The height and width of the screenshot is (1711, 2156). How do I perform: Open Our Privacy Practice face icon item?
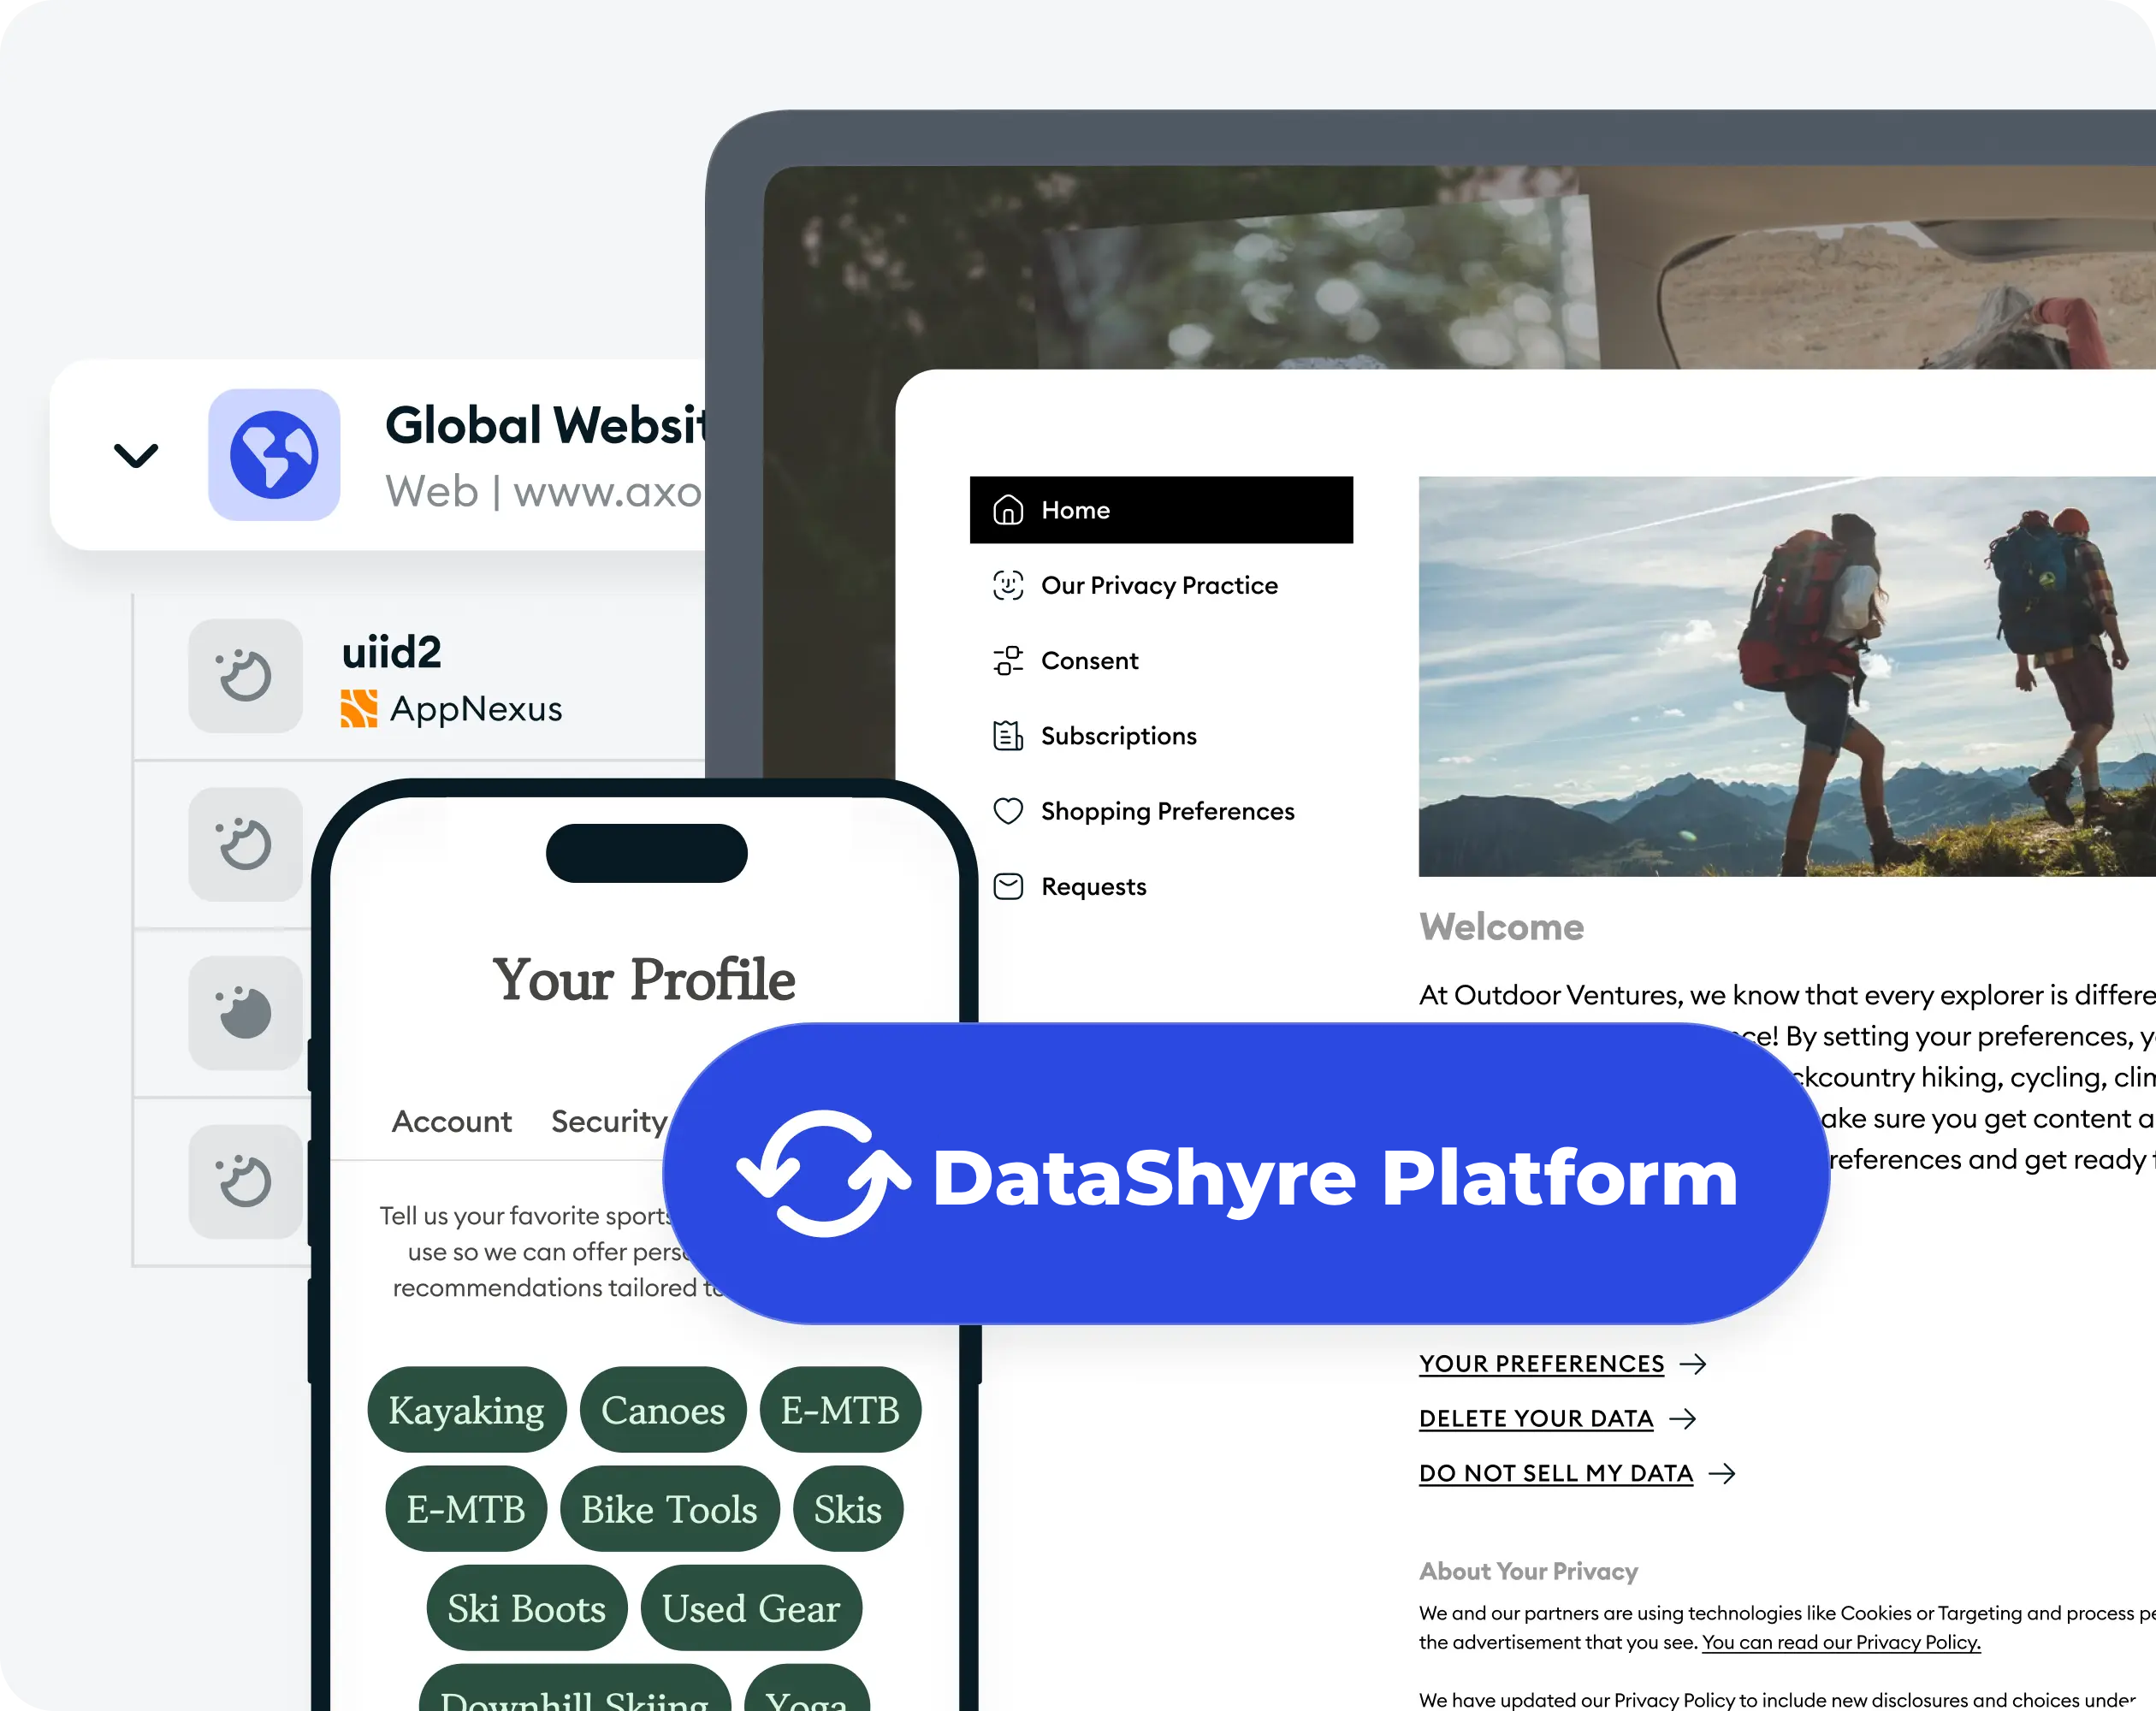[1161, 585]
